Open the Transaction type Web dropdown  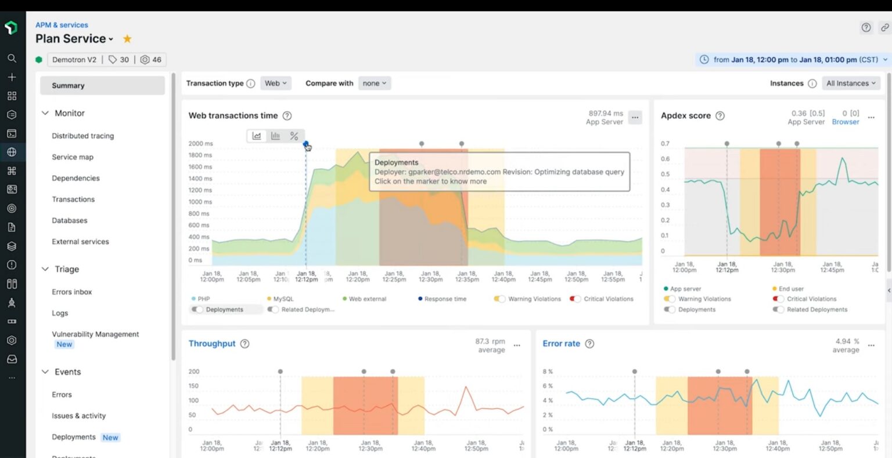click(276, 83)
